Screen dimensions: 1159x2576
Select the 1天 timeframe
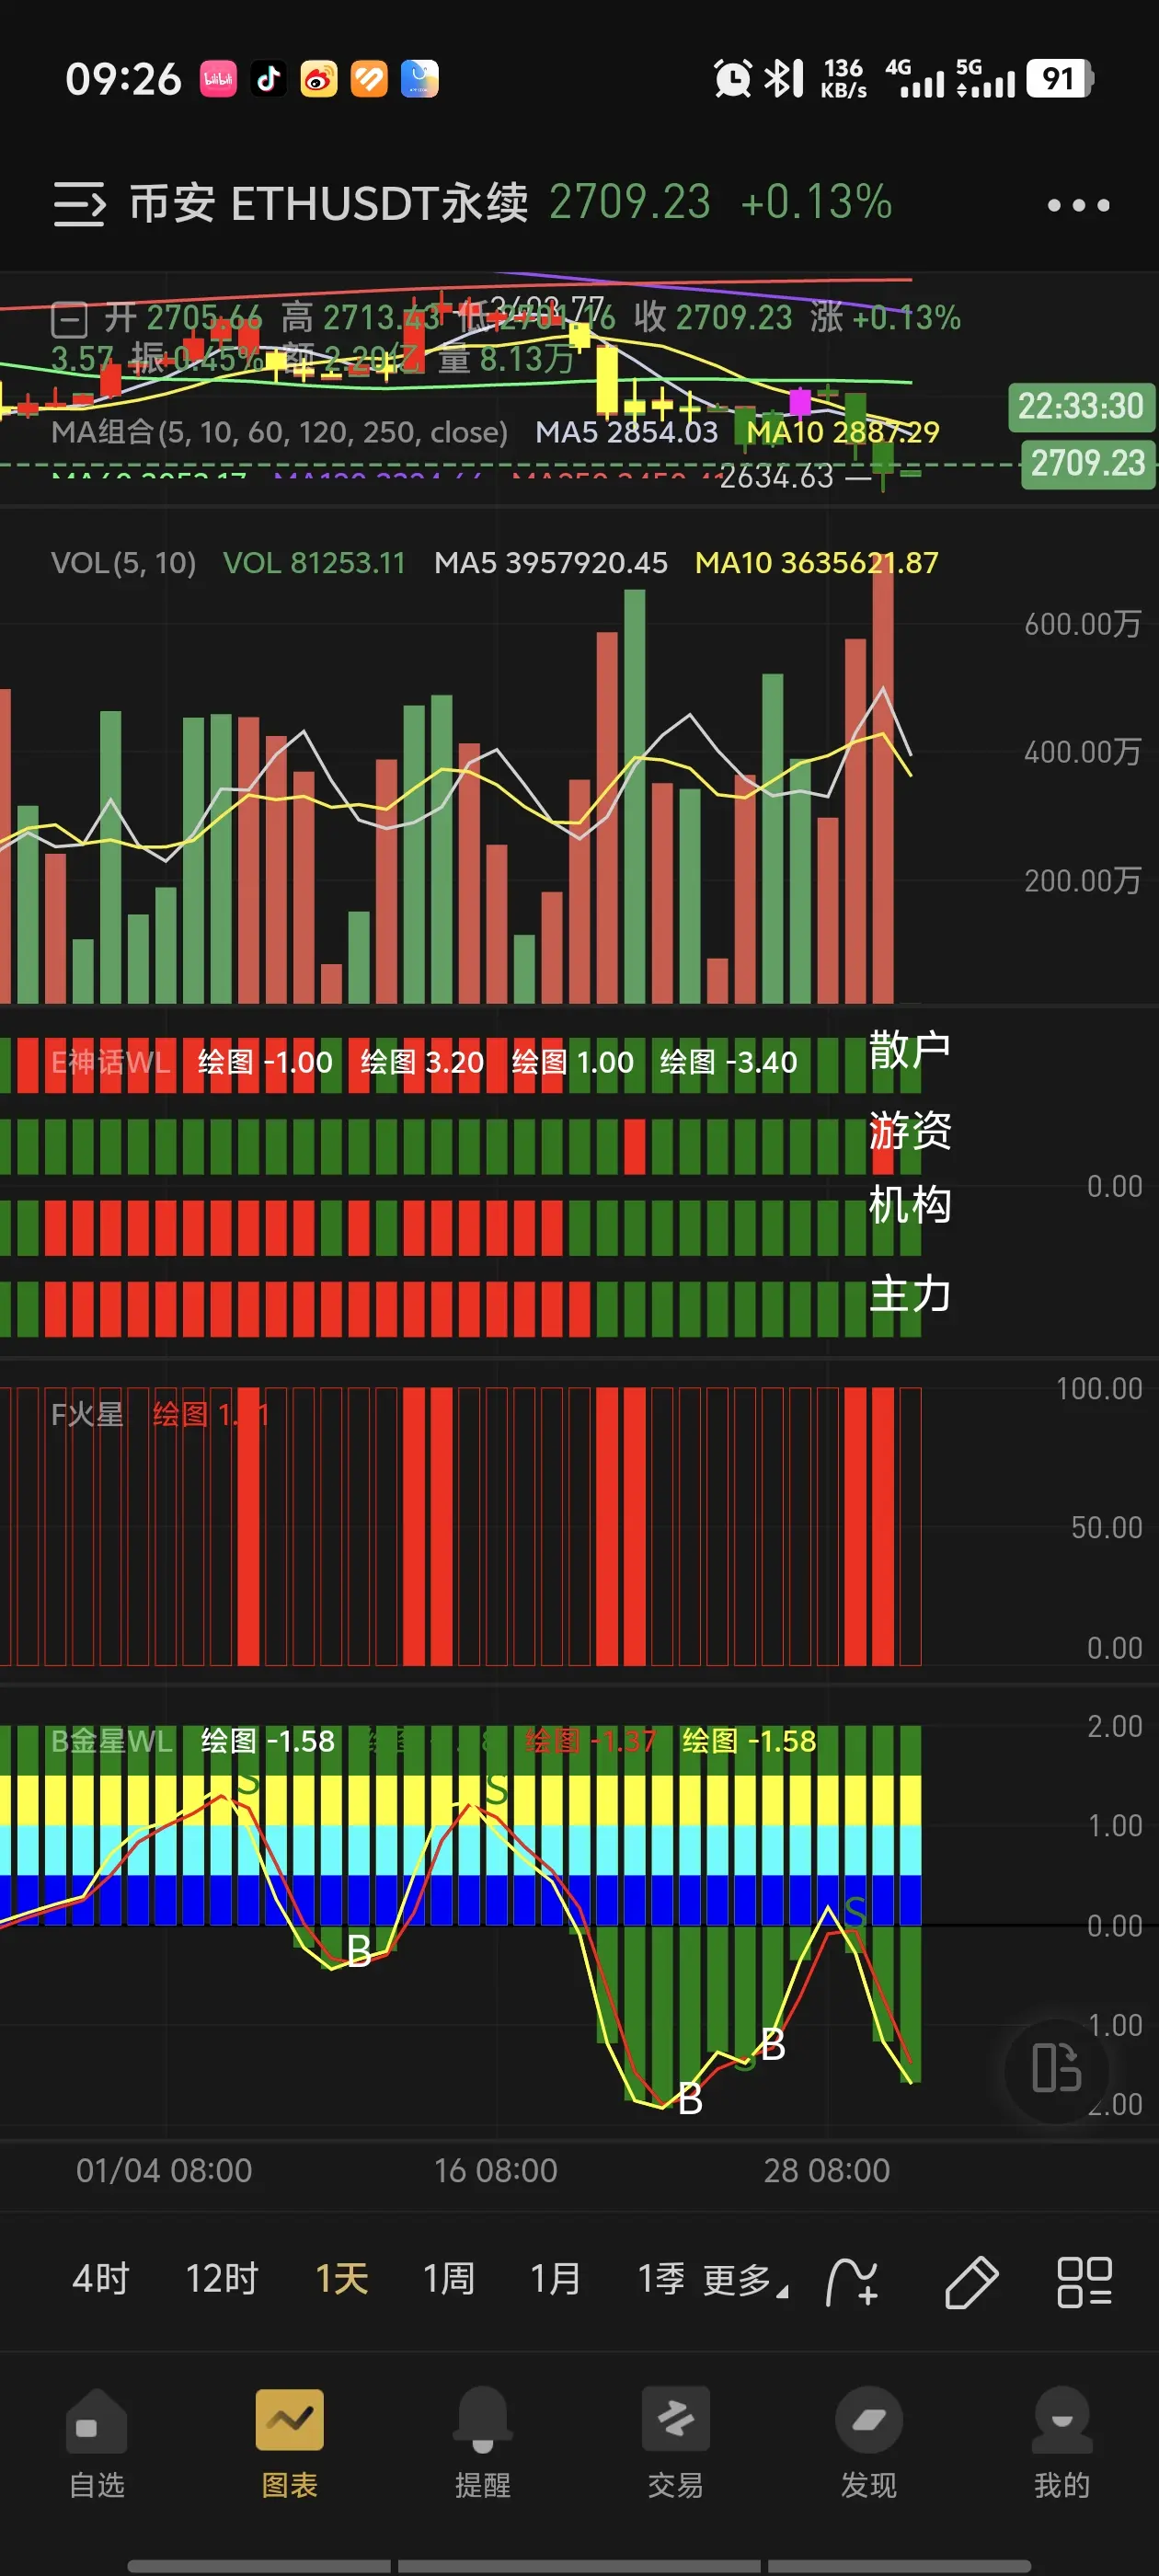tap(342, 2279)
